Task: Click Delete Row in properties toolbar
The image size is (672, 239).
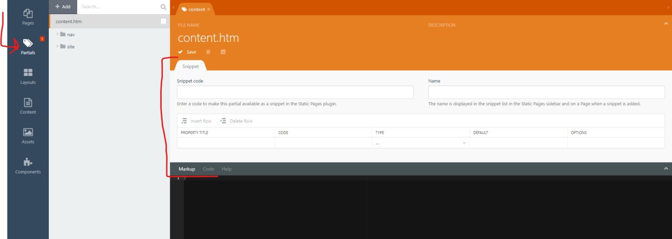Action: [x=236, y=121]
